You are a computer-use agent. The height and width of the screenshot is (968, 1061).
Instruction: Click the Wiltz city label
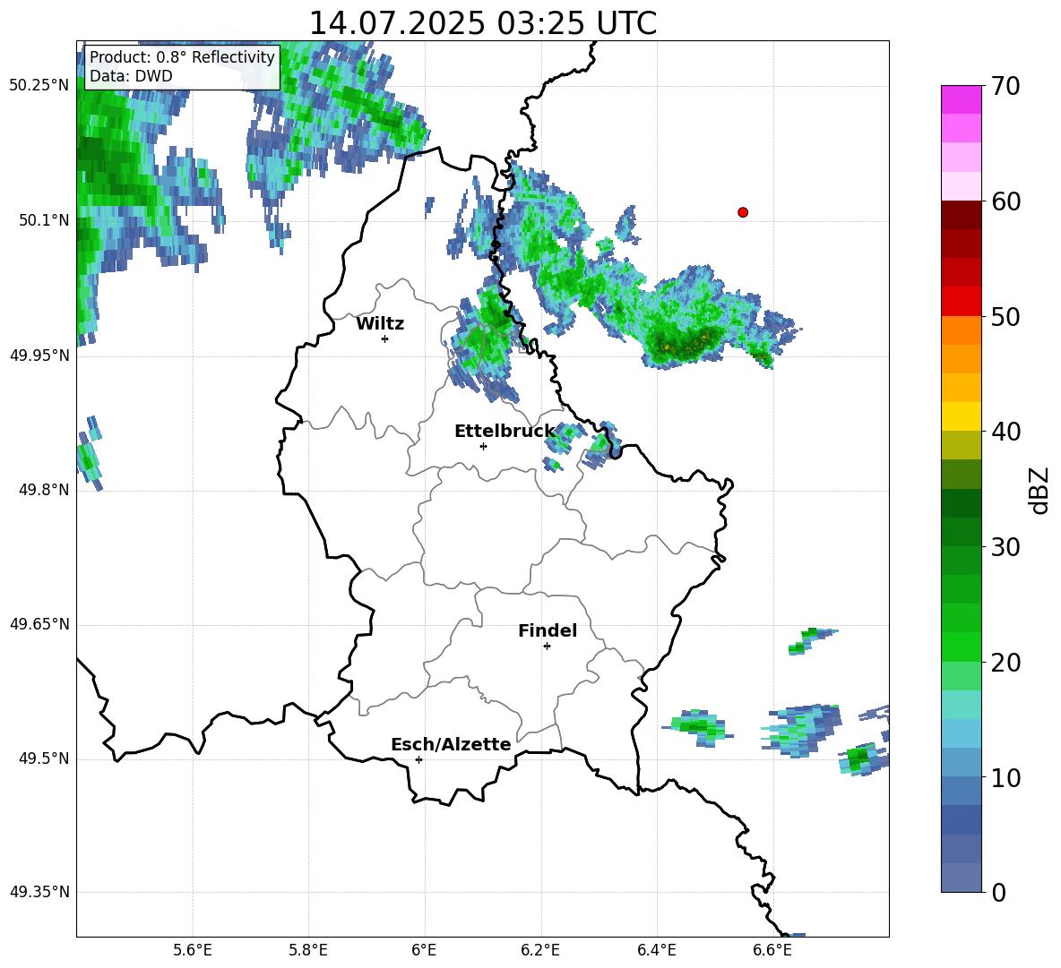pyautogui.click(x=380, y=324)
